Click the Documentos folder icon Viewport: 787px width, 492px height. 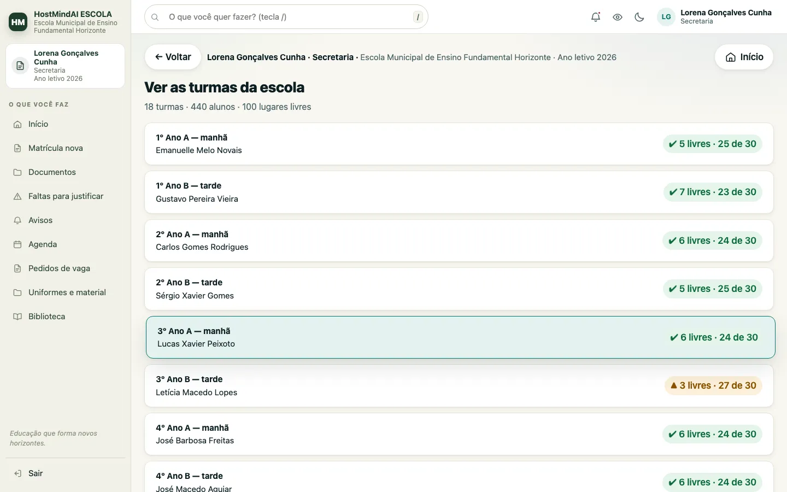tap(17, 172)
